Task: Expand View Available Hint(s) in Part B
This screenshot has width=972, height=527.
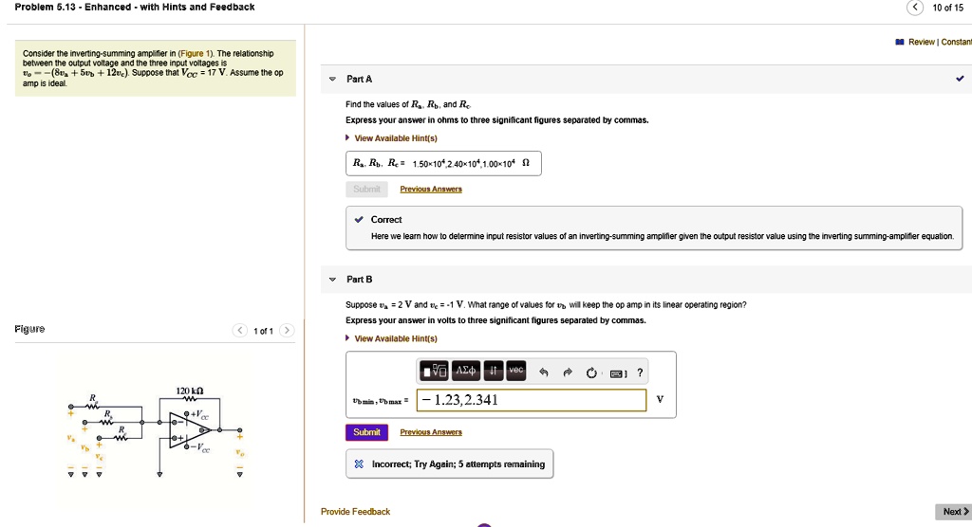Action: point(395,338)
